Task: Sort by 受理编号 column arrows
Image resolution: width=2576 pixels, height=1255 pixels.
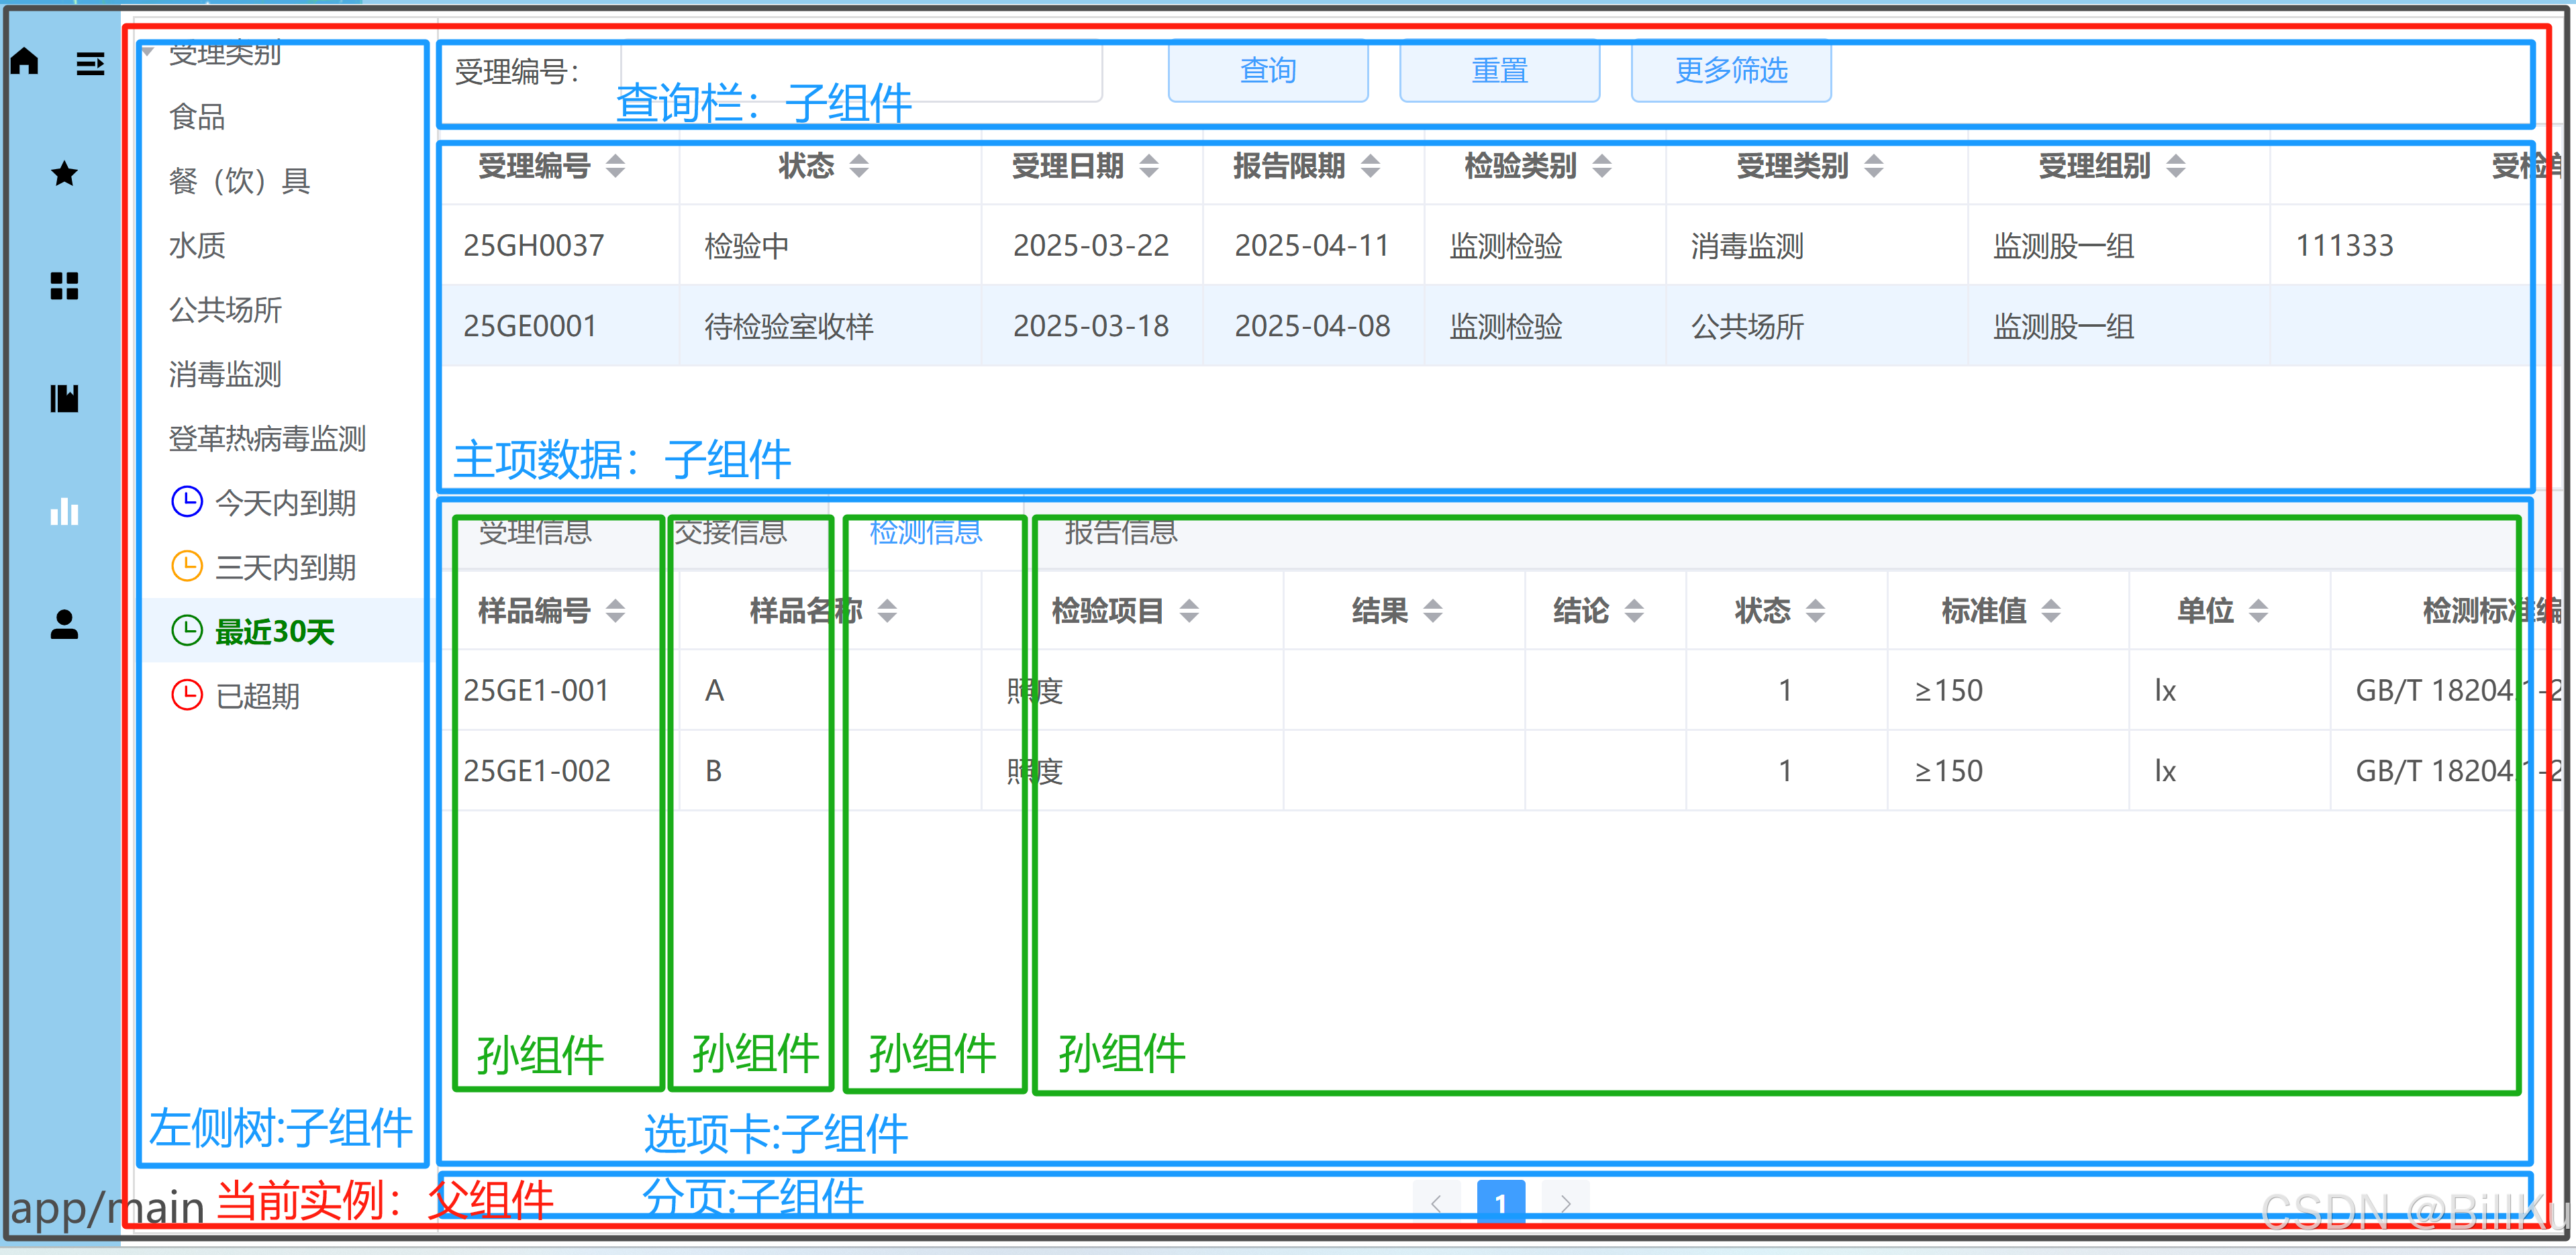Action: (x=616, y=166)
